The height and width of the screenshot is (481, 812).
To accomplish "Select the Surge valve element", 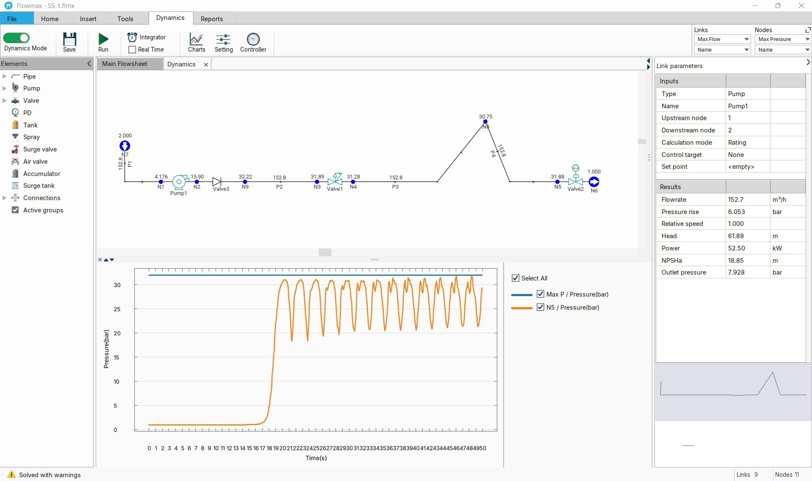I will [x=15, y=149].
